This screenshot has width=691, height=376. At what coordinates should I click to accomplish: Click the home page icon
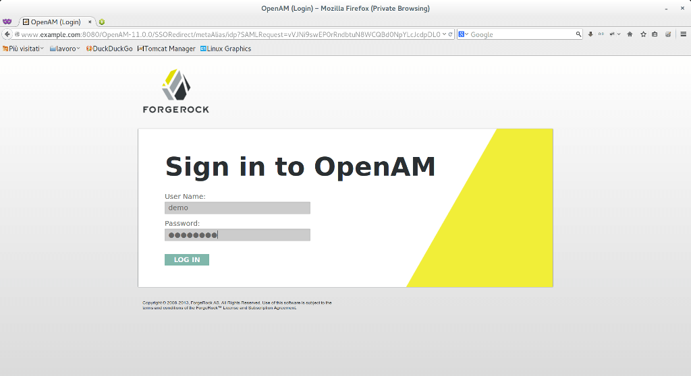point(630,34)
